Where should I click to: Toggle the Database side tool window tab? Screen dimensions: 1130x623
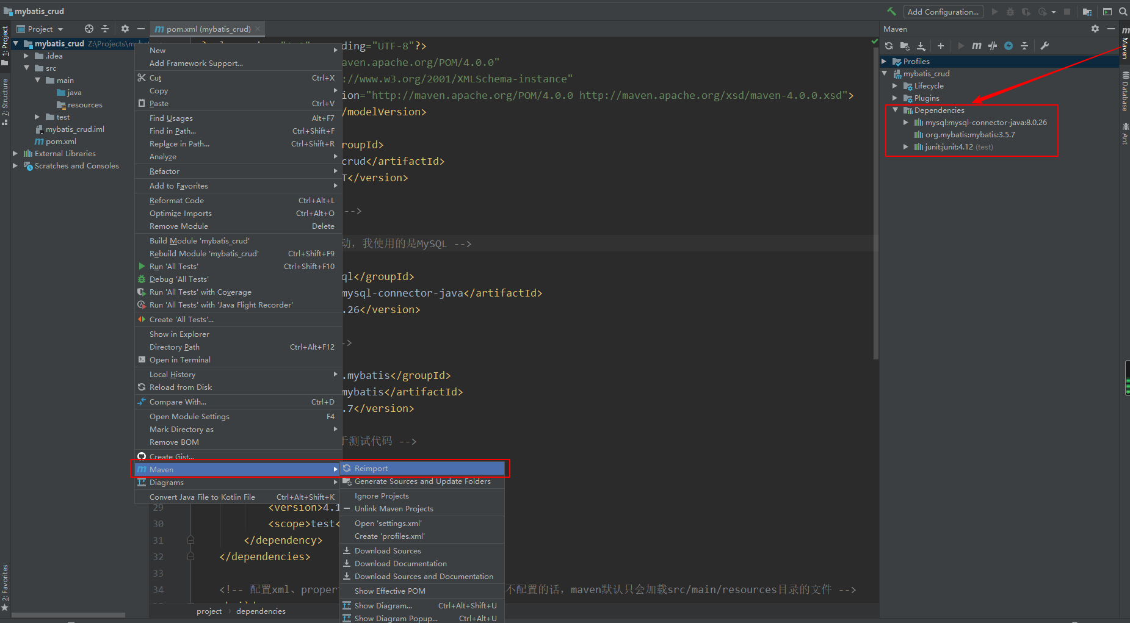pos(1125,92)
